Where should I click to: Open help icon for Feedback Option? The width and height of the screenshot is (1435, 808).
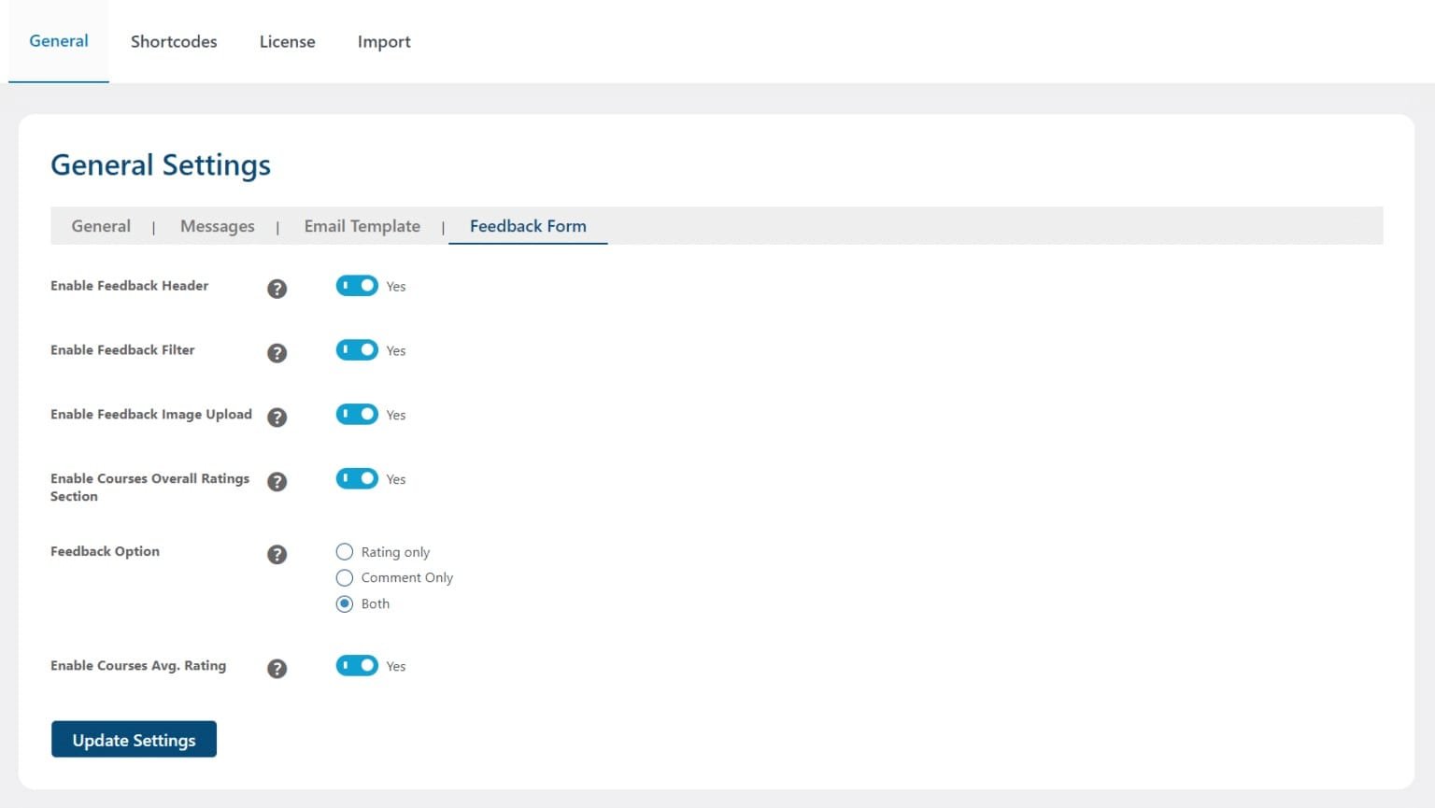point(277,555)
